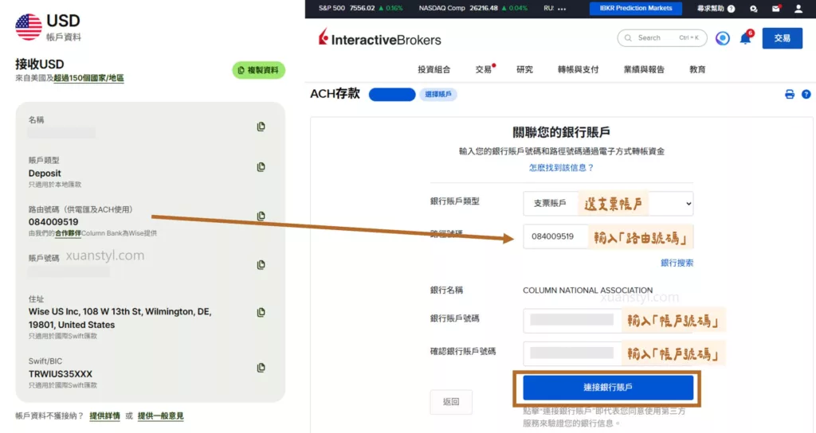Screen dimensions: 816x433
Task: Open the 交易 navigation menu
Action: pos(484,69)
